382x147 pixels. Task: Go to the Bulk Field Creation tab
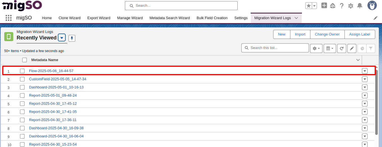click(x=212, y=18)
